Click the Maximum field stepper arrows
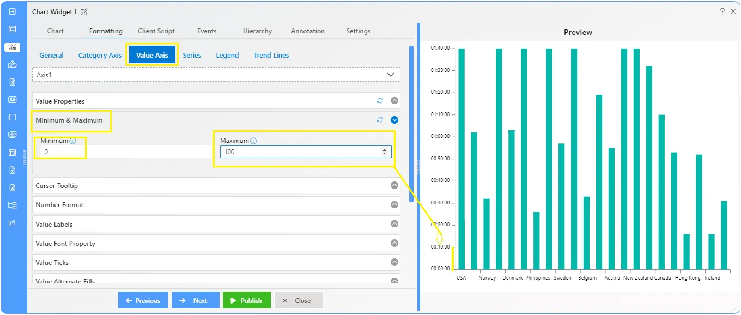 click(x=385, y=152)
